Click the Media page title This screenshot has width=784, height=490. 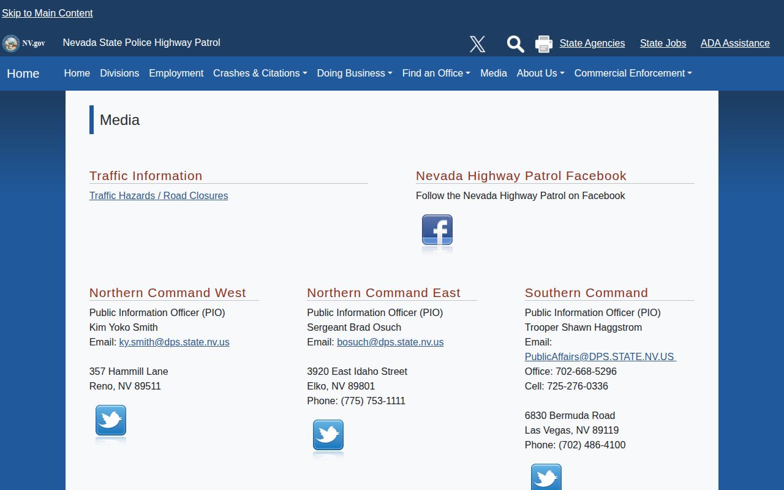(120, 120)
